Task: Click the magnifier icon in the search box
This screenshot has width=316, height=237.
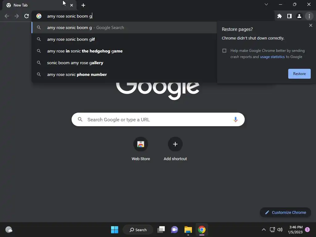Action: click(x=80, y=119)
